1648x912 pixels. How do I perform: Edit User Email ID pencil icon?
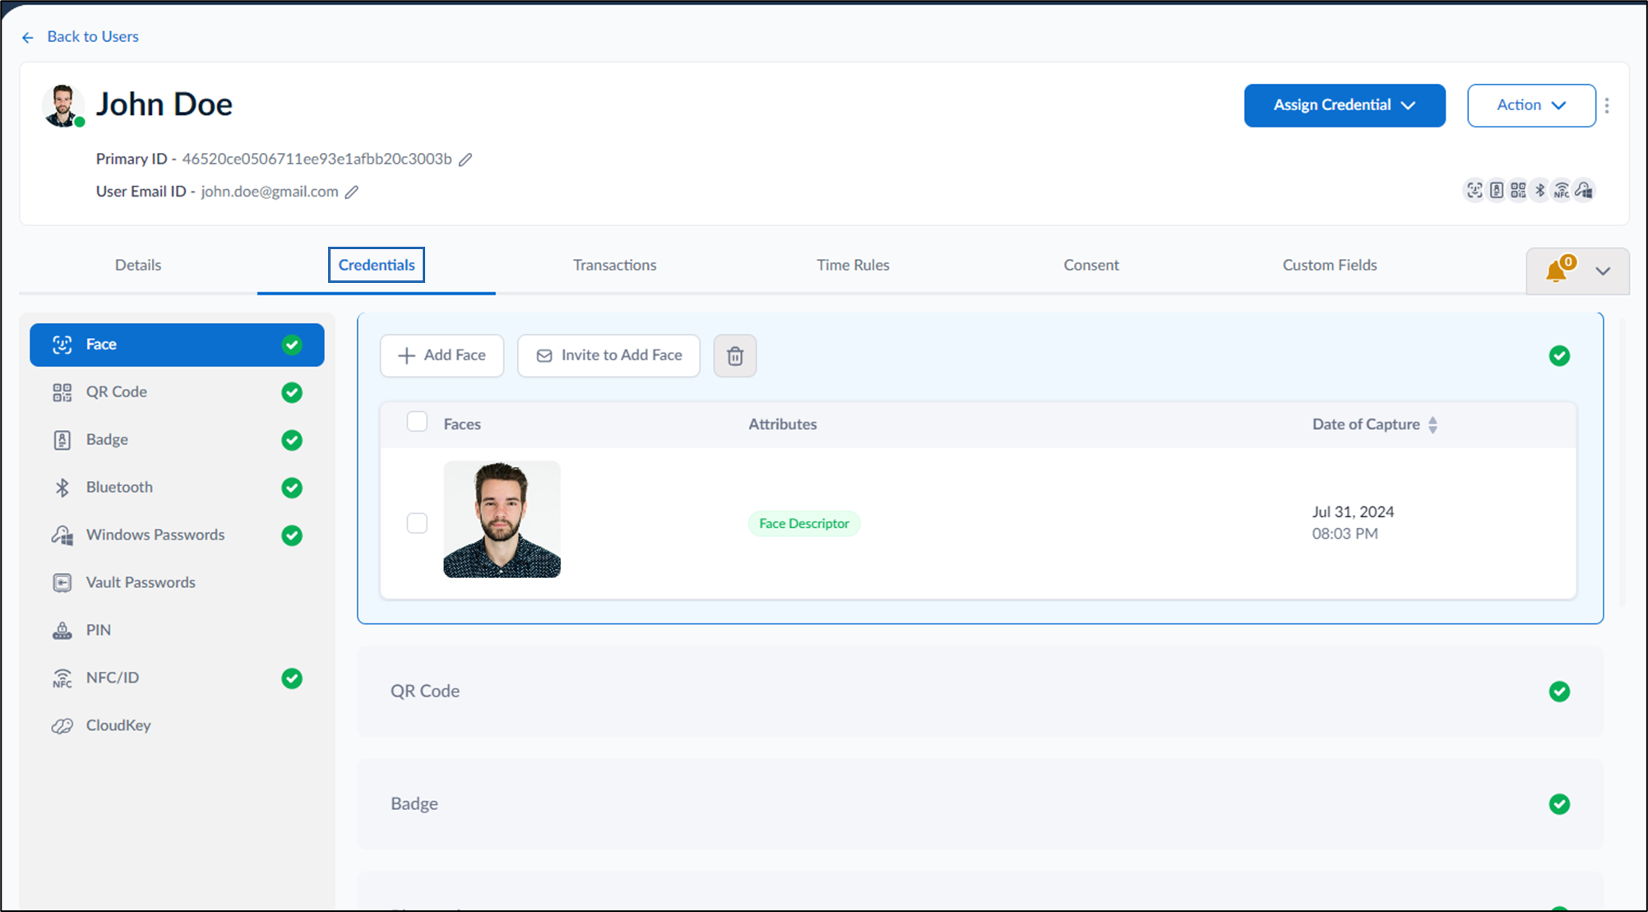pyautogui.click(x=352, y=192)
